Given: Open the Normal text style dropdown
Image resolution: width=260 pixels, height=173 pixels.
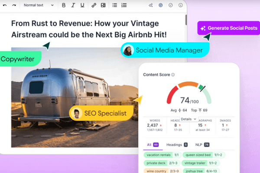Looking at the screenshot, I should coord(39,5).
